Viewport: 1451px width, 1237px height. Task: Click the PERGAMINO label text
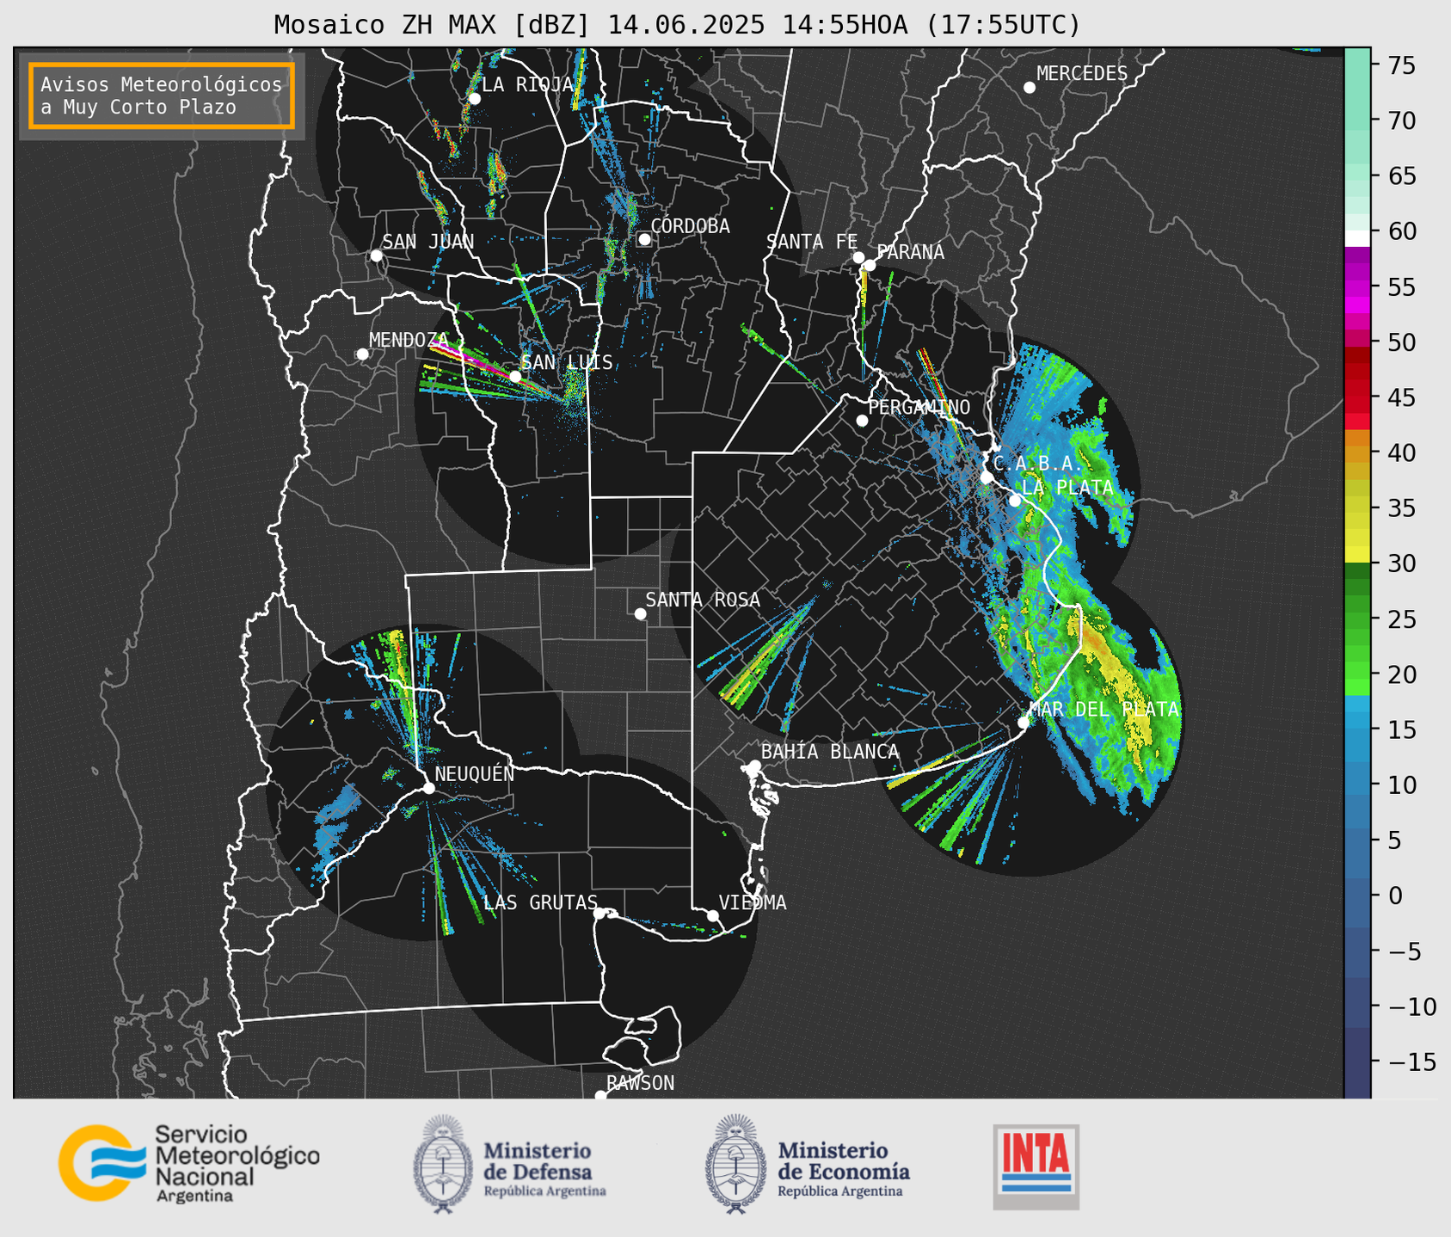tap(919, 407)
